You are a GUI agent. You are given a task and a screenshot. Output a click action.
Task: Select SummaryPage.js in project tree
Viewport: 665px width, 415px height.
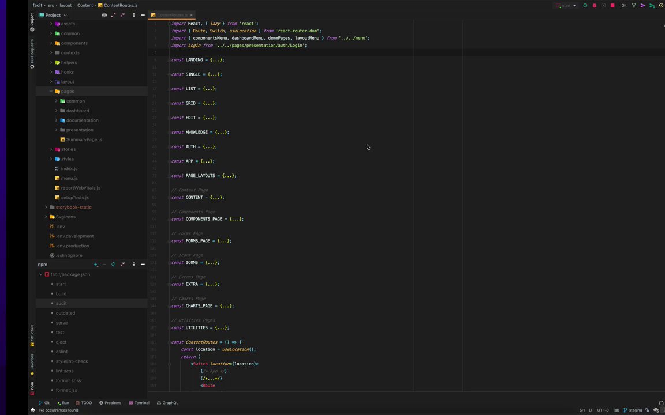[x=84, y=139]
